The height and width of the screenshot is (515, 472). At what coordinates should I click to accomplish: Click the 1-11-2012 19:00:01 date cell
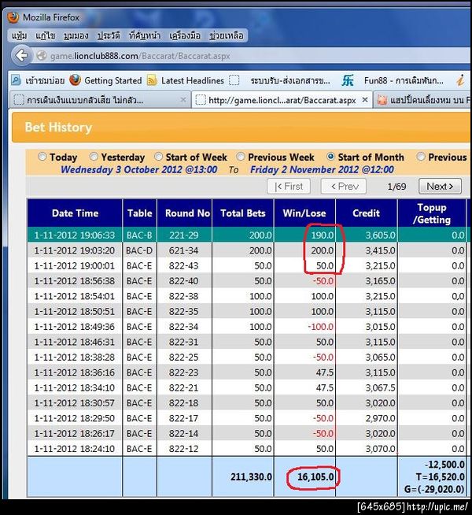coord(75,265)
